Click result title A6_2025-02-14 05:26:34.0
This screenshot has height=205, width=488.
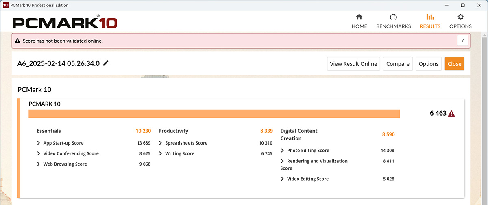[59, 63]
